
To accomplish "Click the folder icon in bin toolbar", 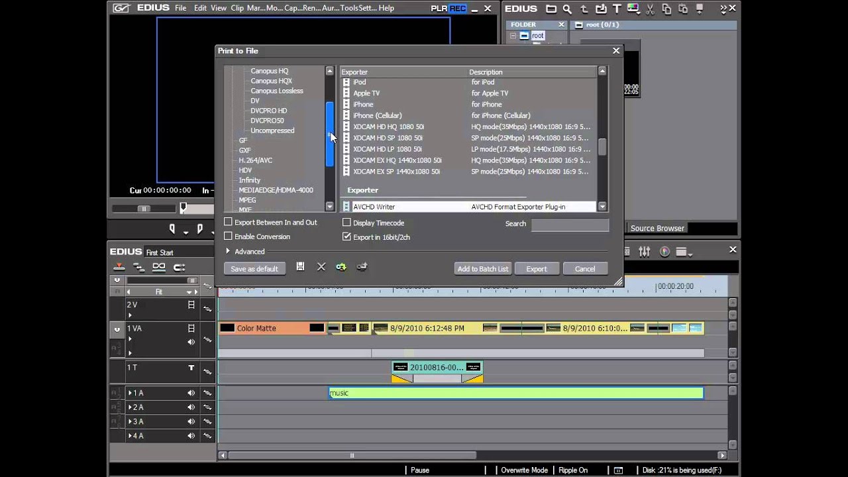I will 551,9.
